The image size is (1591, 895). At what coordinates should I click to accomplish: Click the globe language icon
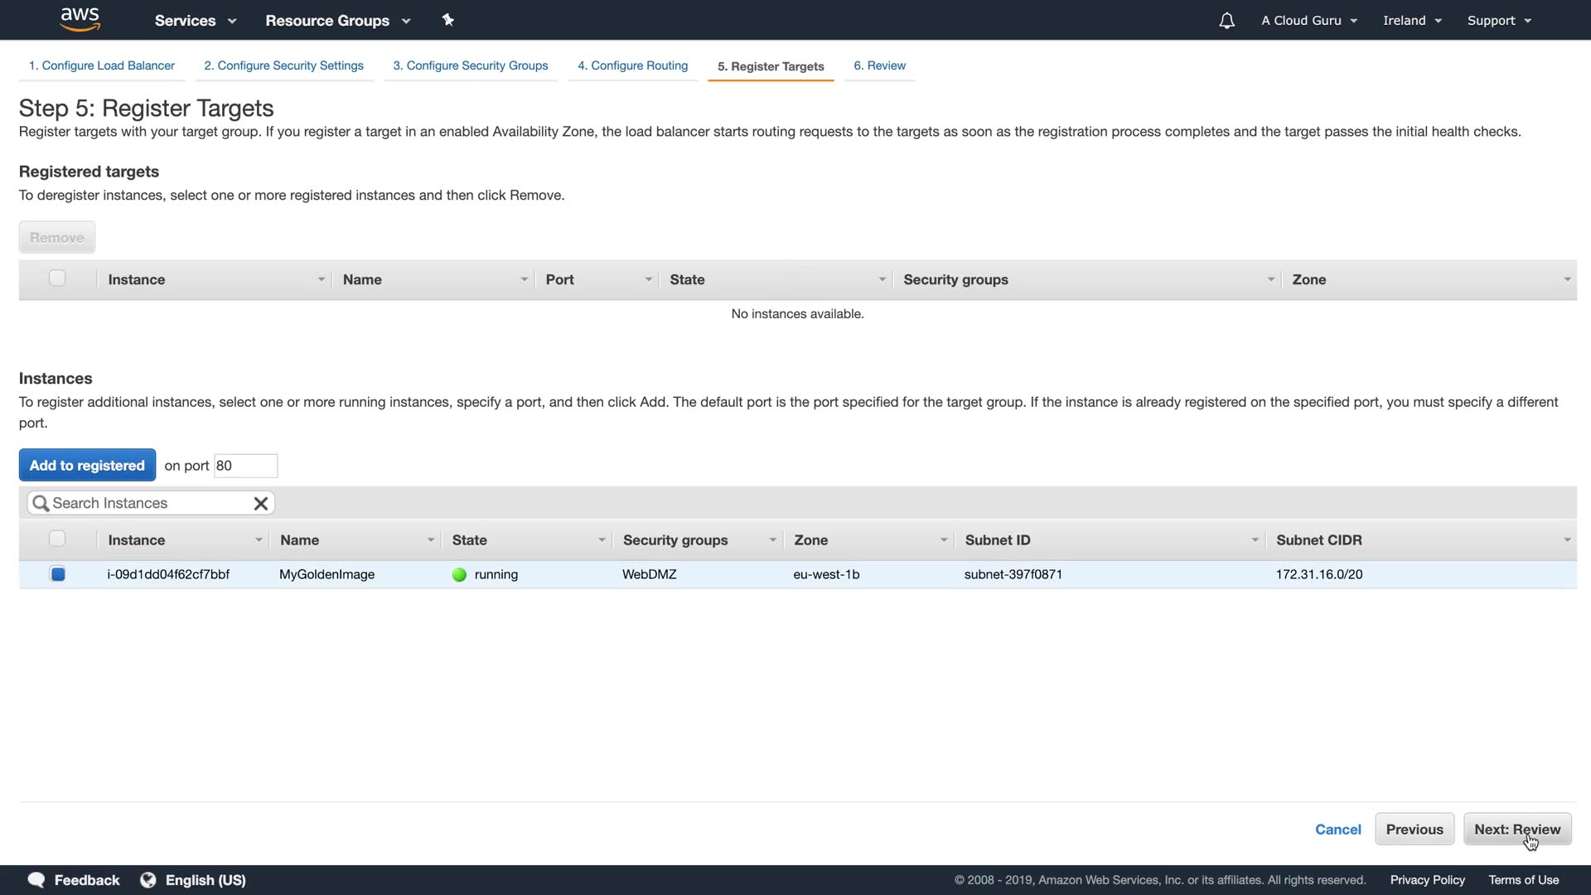[x=148, y=879]
